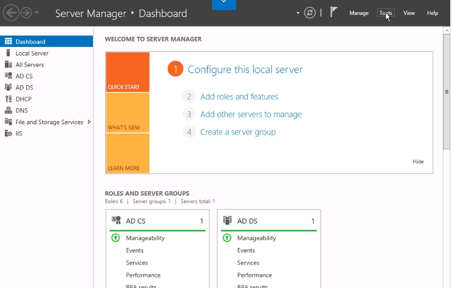Image resolution: width=453 pixels, height=288 pixels.
Task: Open the notifications flag
Action: click(x=334, y=12)
